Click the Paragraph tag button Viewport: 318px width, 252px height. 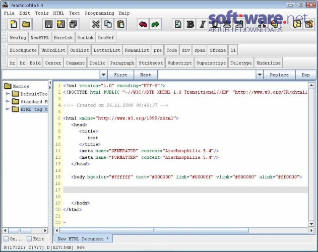pyautogui.click(x=122, y=62)
